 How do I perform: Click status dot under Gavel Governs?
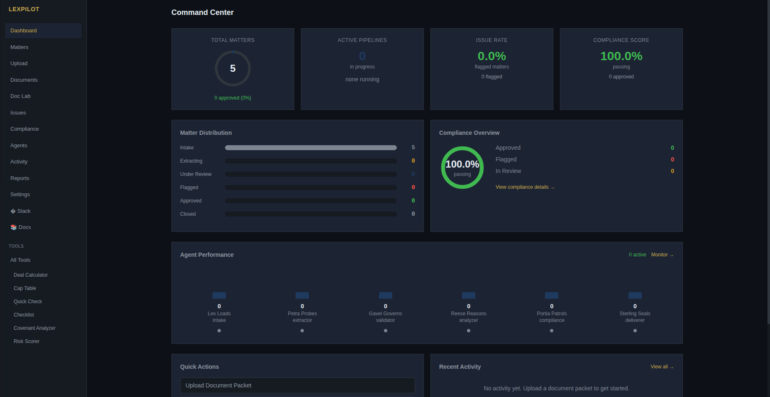pyautogui.click(x=386, y=331)
